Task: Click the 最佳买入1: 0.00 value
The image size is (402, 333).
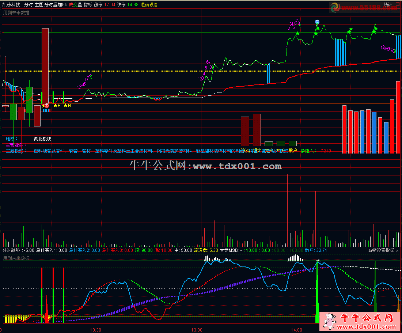Action: point(52,250)
